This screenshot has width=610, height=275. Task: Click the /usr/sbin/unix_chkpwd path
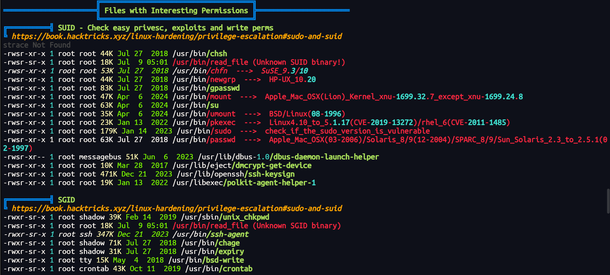225,217
